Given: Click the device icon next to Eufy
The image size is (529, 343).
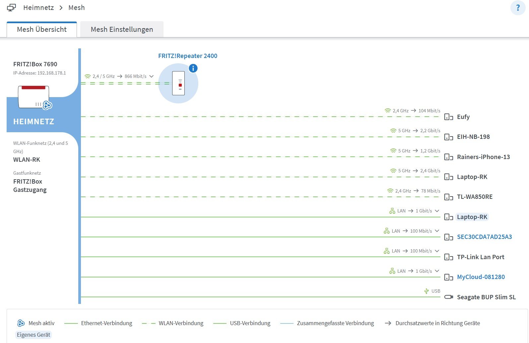Looking at the screenshot, I should coord(448,117).
